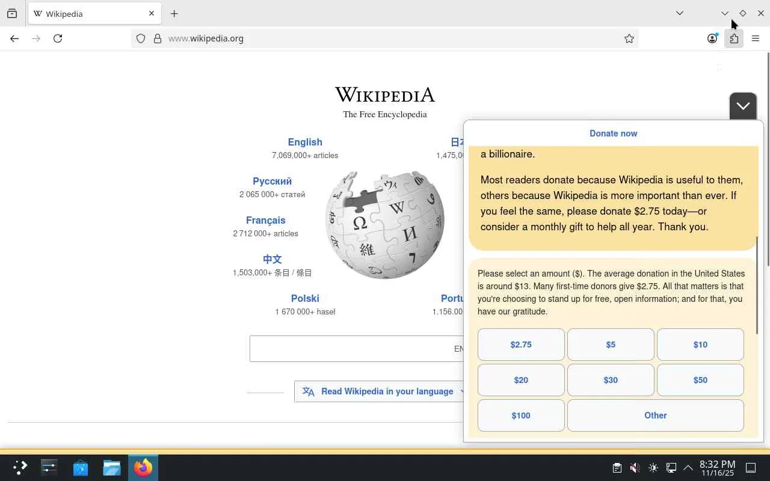Viewport: 770px width, 481px height.
Task: Click the Firefox icon on the taskbar
Action: click(x=143, y=468)
